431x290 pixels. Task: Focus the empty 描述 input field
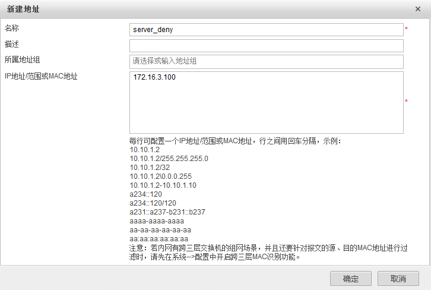266,46
